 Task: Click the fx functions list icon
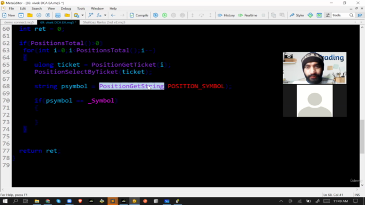99,15
